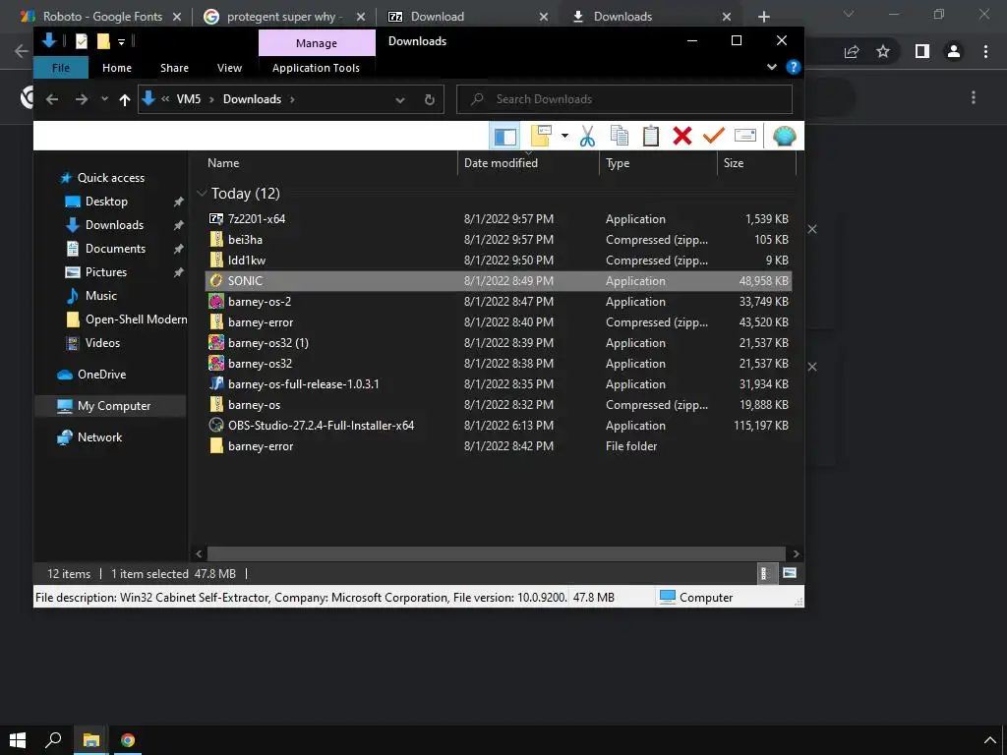Viewport: 1007px width, 755px height.
Task: Select the barney-os-2 application file
Action: [x=499, y=302]
